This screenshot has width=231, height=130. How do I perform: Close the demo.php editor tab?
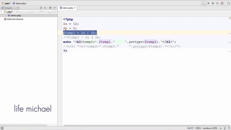click(75, 8)
